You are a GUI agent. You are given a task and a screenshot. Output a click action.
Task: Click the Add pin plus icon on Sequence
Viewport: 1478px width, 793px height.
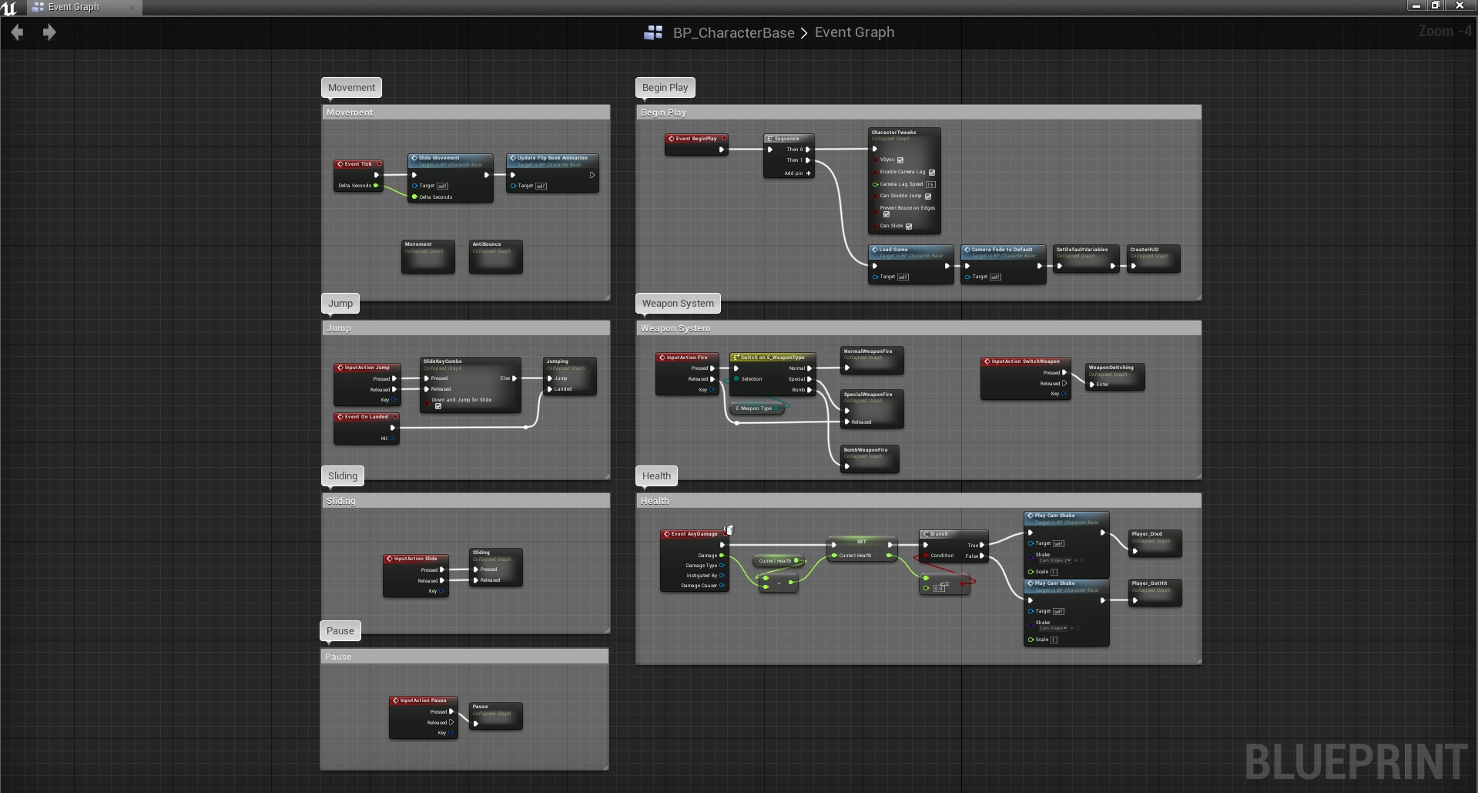click(808, 173)
